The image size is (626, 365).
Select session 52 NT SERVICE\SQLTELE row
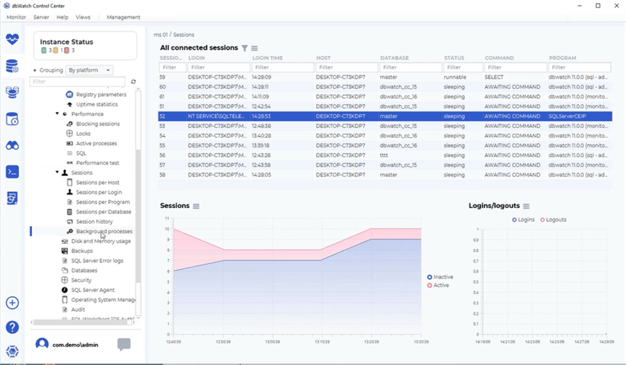click(385, 116)
